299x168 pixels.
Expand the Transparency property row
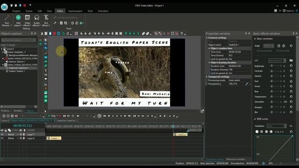[206, 84]
